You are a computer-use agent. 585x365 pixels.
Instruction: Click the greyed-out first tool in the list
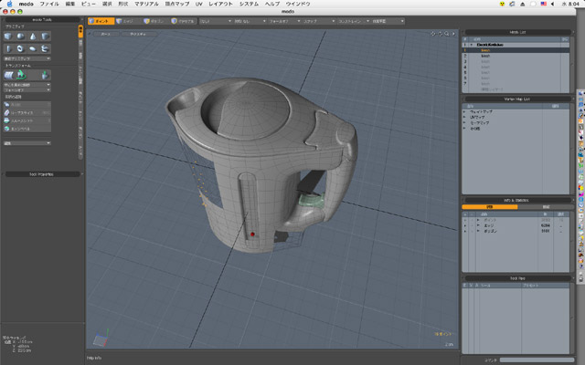(27, 105)
